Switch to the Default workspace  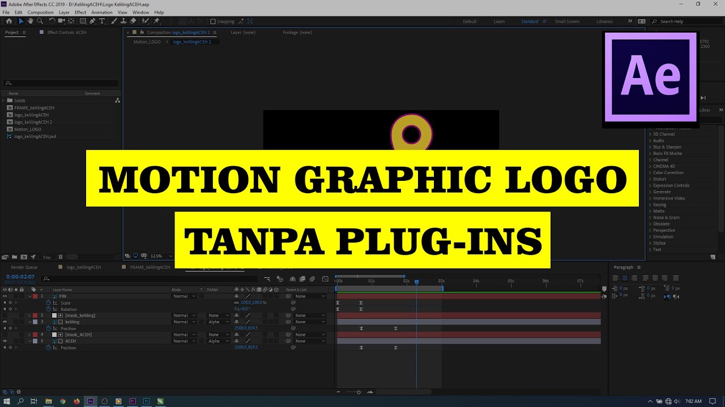coord(470,21)
